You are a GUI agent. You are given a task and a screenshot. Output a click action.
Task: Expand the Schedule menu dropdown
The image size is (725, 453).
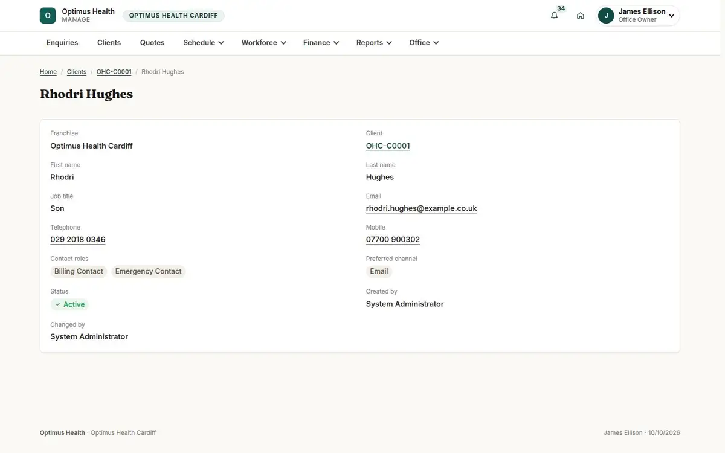(204, 43)
